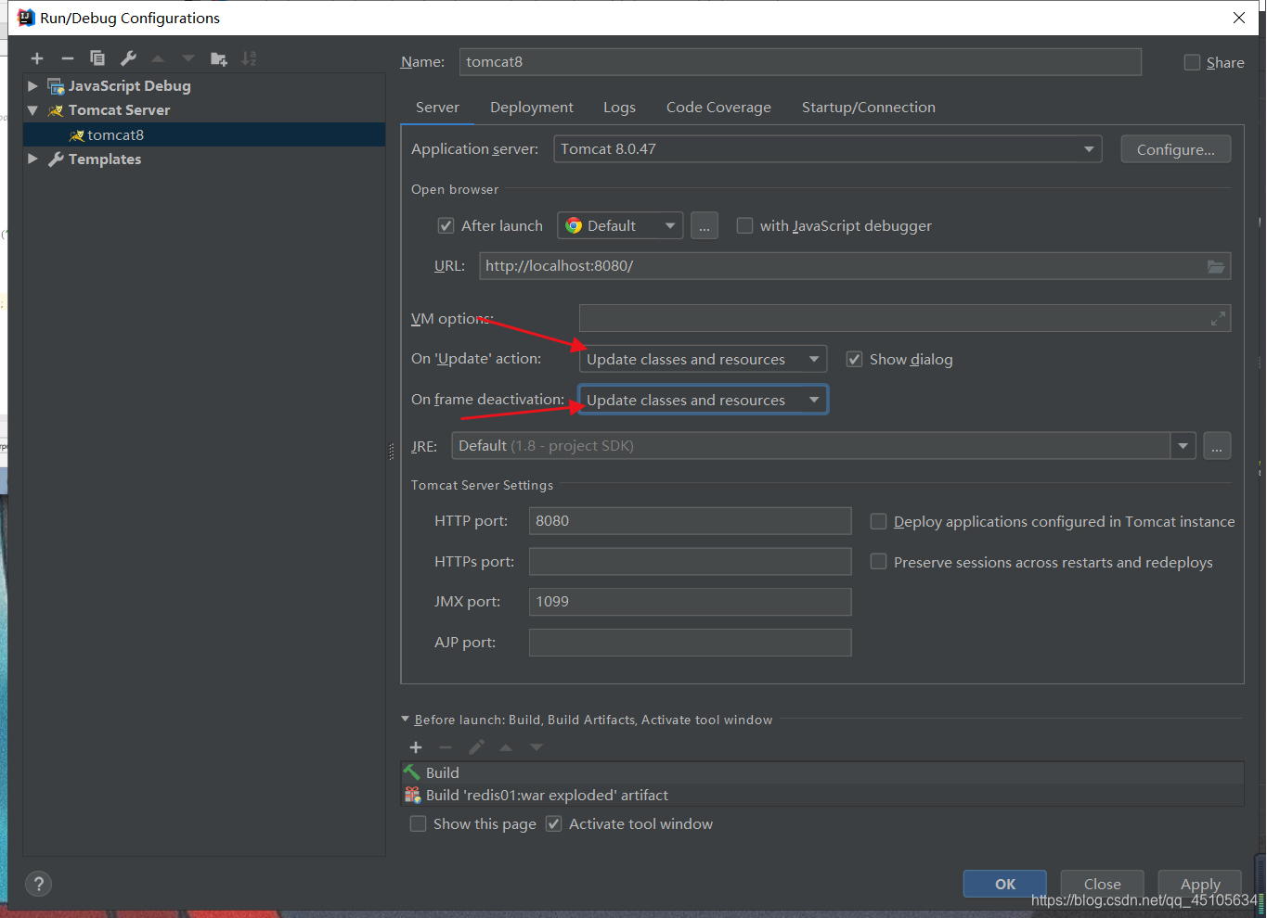1267x918 pixels.
Task: Switch to Startup/Connection tab
Action: (869, 108)
